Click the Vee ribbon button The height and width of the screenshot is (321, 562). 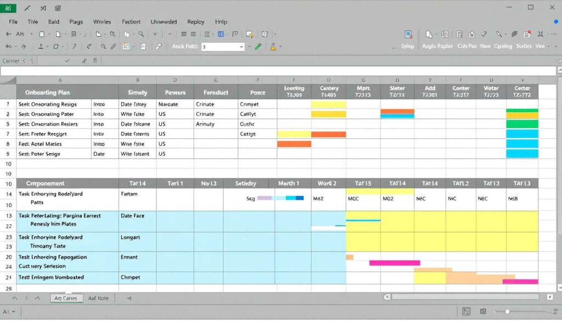pyautogui.click(x=540, y=46)
